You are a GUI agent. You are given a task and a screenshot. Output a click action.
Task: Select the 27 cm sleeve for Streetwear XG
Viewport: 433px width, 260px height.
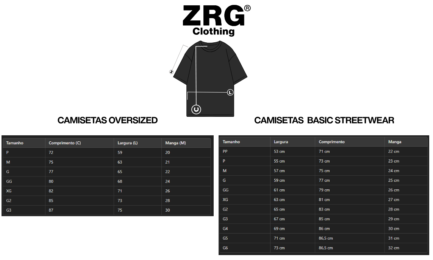[394, 200]
